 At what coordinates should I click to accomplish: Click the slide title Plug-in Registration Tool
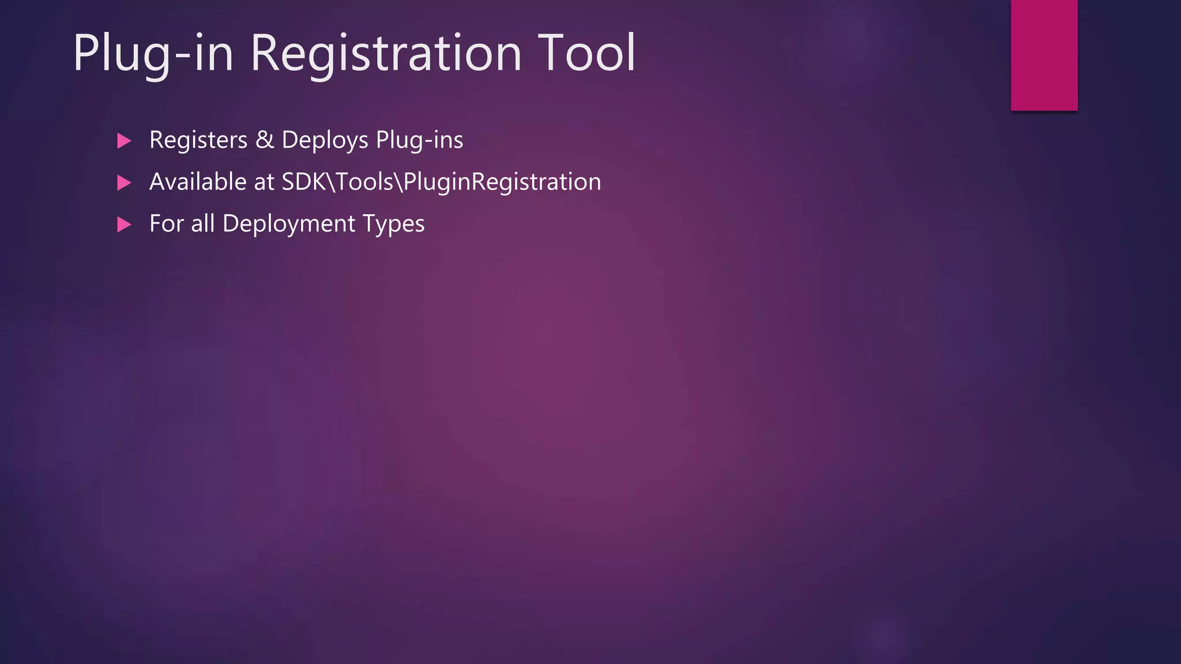click(353, 53)
